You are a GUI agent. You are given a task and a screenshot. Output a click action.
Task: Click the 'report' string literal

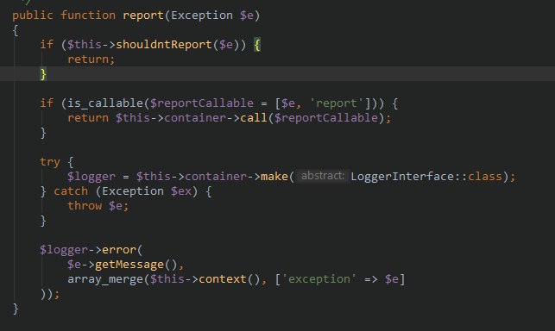pyautogui.click(x=337, y=103)
